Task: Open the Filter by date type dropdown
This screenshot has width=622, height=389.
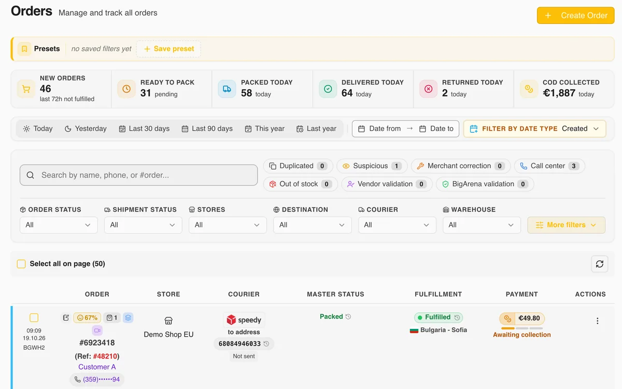Action: (x=534, y=129)
